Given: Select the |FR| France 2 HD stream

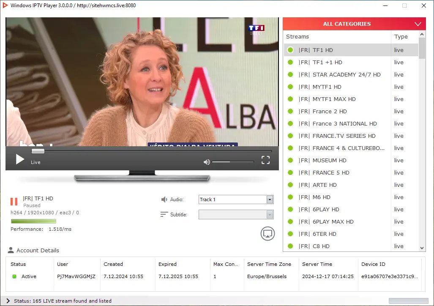Looking at the screenshot, I should click(x=351, y=111).
